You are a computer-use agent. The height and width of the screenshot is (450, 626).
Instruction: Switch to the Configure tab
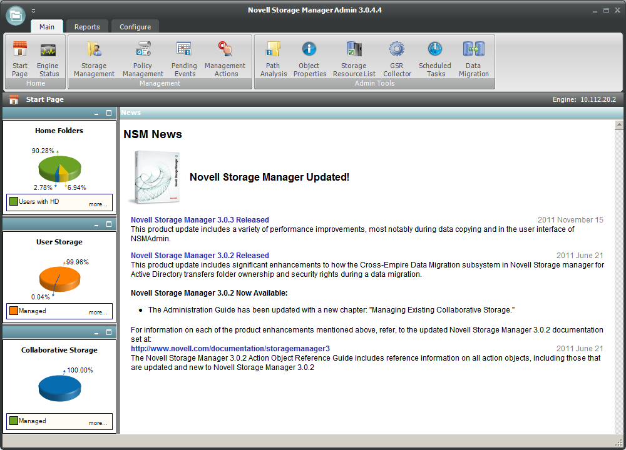(135, 27)
